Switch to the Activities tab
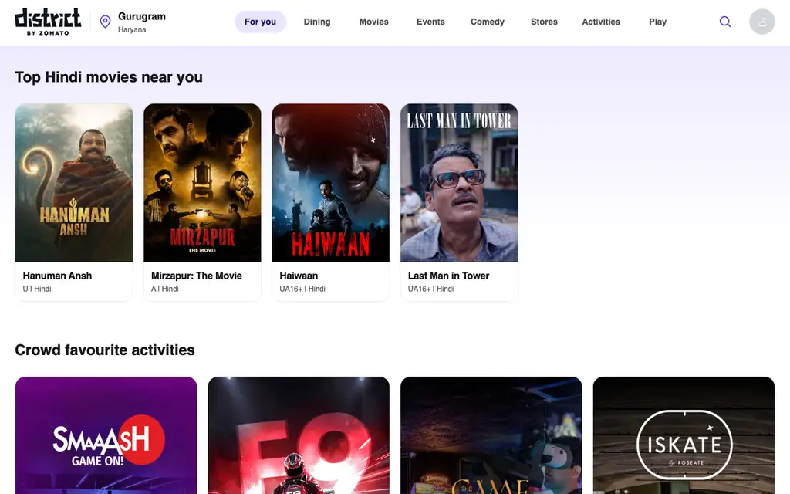This screenshot has width=790, height=494. (x=600, y=22)
